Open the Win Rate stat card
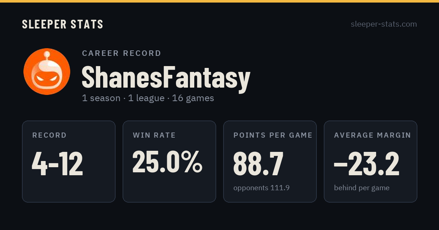The width and height of the screenshot is (439, 230). [x=169, y=161]
